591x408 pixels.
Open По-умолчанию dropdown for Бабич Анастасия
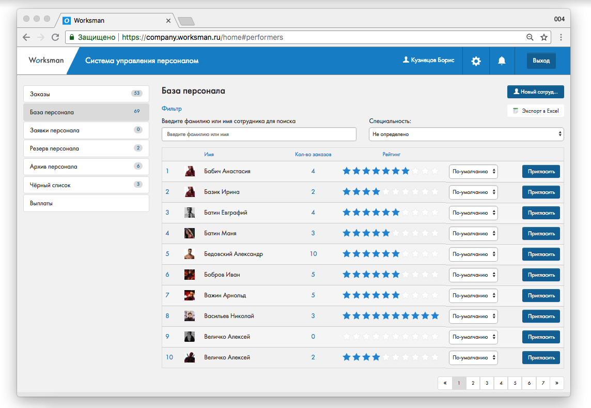pyautogui.click(x=473, y=171)
